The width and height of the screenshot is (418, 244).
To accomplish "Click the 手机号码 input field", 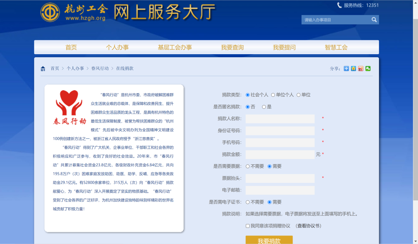I will tap(280, 143).
